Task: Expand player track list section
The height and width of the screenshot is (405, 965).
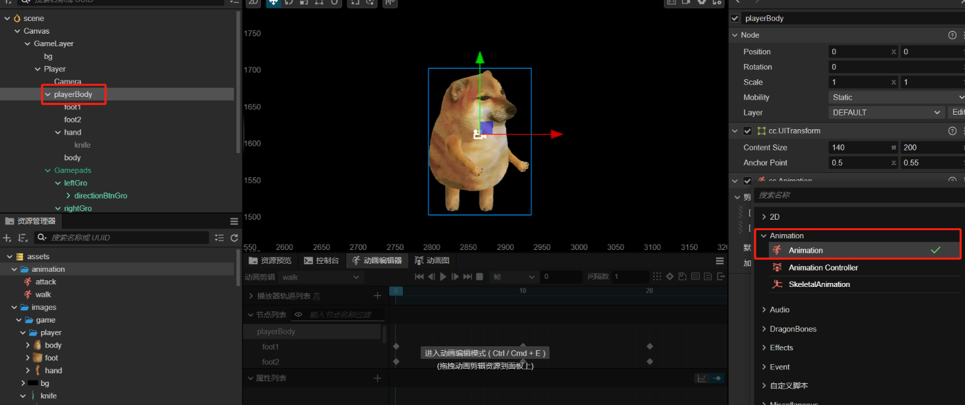Action: [251, 296]
